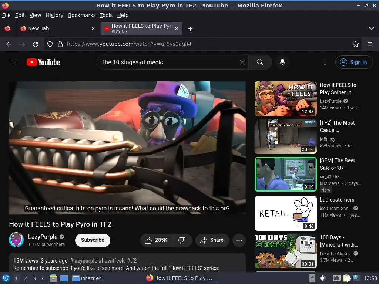
Task: Open the Edit menu
Action: 20,15
